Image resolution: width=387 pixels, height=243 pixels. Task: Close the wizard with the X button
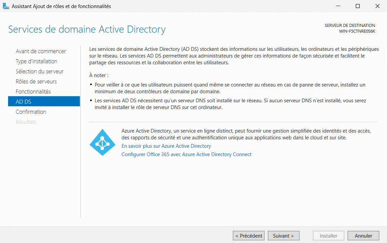tap(377, 6)
